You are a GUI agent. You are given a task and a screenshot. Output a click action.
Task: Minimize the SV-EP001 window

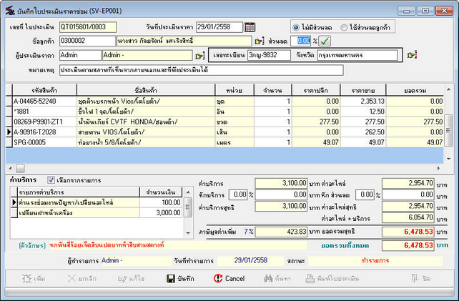tap(407, 11)
